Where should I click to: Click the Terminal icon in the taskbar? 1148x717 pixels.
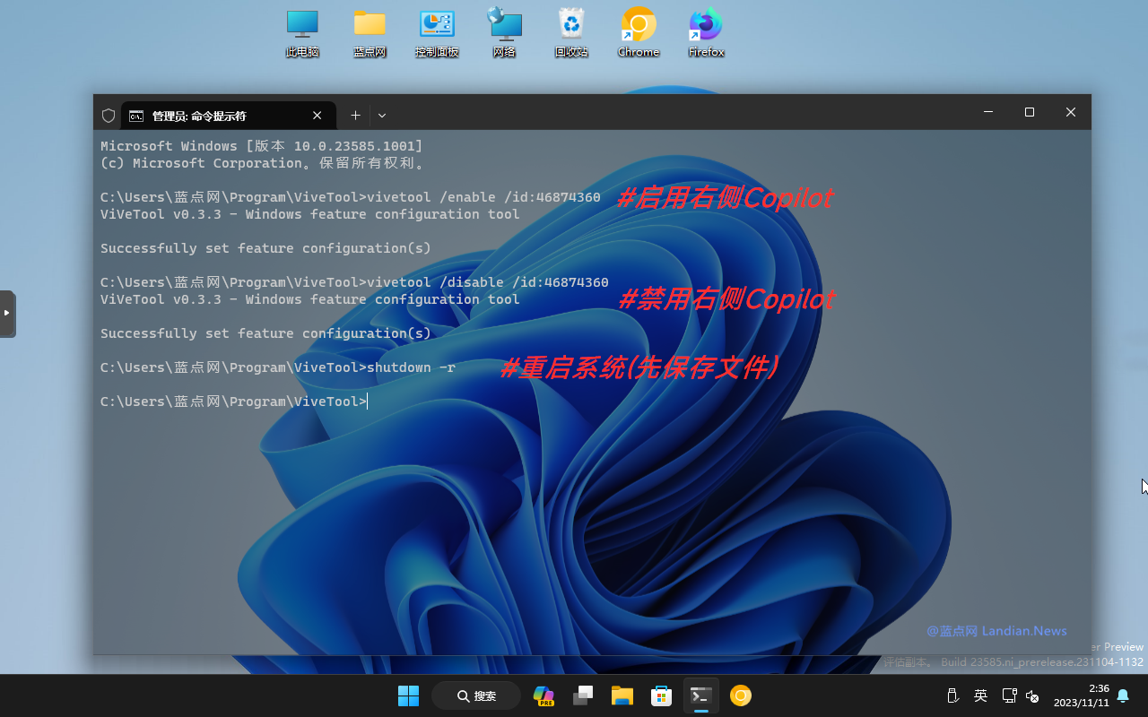701,695
